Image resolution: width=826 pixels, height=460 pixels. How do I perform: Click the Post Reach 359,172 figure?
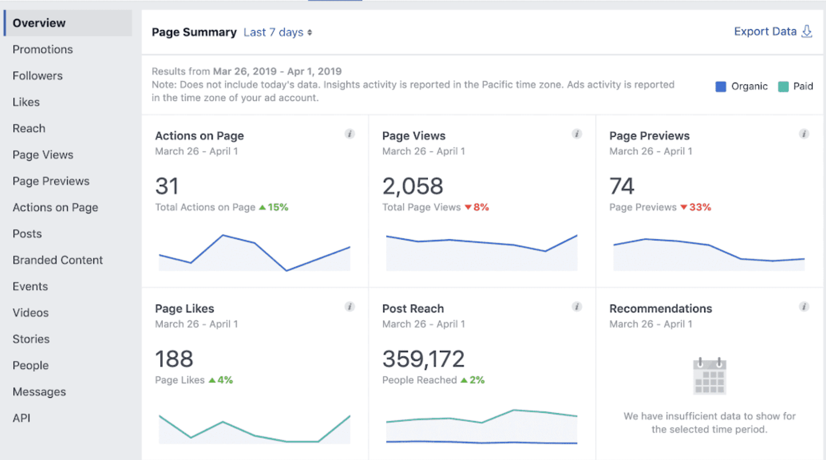423,359
